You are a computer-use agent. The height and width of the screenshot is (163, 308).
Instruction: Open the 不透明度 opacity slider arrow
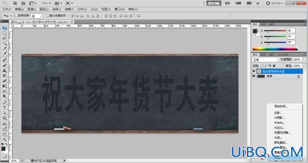(304, 59)
